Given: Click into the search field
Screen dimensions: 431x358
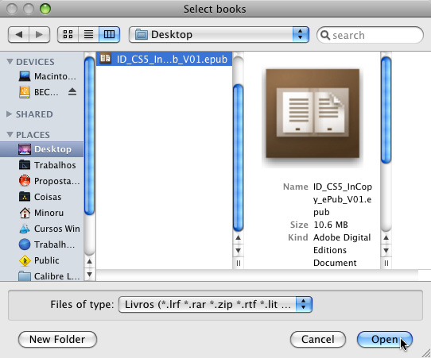Looking at the screenshot, I should click(370, 35).
